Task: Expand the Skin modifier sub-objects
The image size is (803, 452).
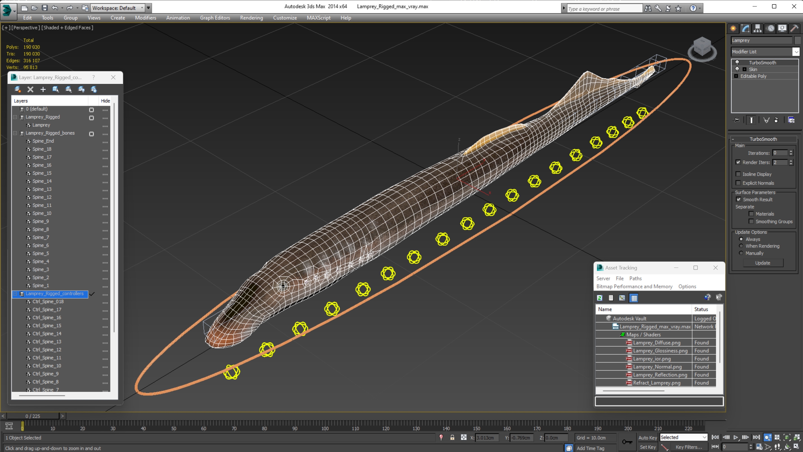Action: pyautogui.click(x=744, y=69)
